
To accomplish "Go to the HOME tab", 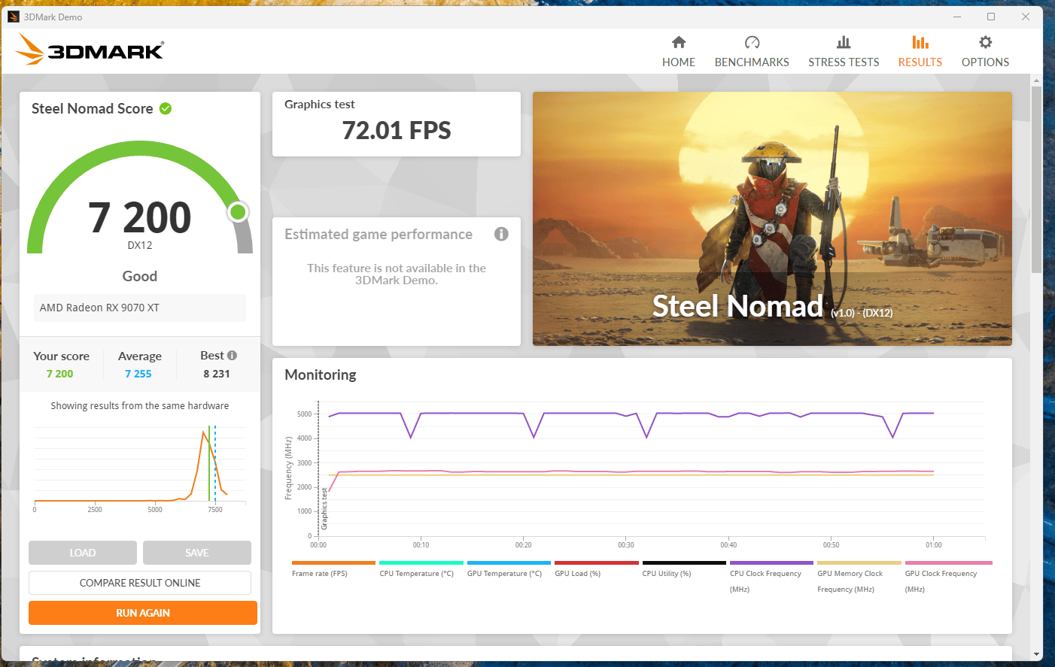I will pos(679,62).
